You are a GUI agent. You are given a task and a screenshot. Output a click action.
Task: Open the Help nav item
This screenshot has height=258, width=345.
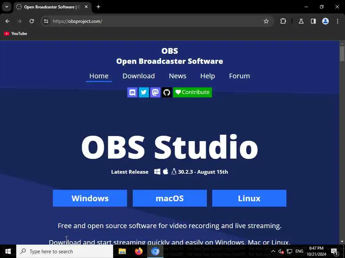tap(208, 76)
